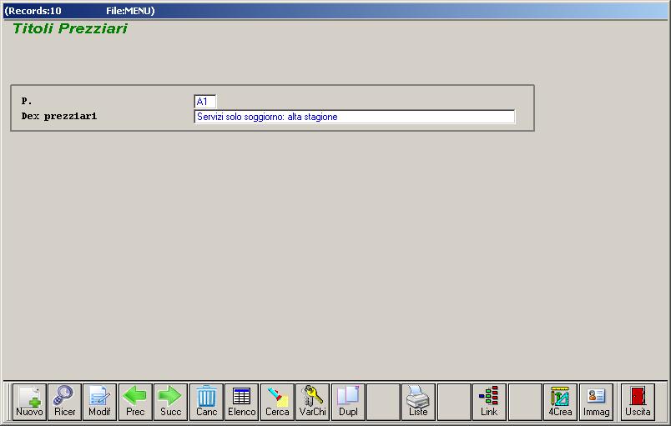The image size is (671, 426).
Task: Click the Dex prezziari label
Action: pos(59,116)
